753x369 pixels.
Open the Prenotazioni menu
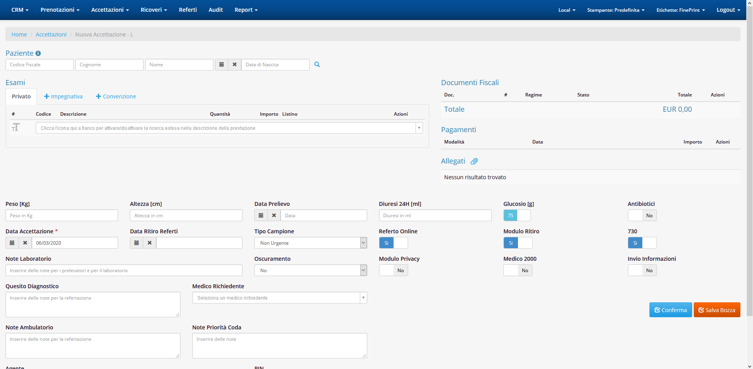coord(60,10)
